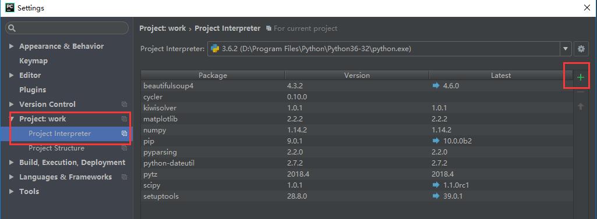Select the pip package row
597x219 pixels.
point(357,141)
